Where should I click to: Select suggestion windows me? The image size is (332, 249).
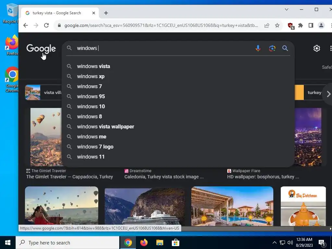(178, 136)
